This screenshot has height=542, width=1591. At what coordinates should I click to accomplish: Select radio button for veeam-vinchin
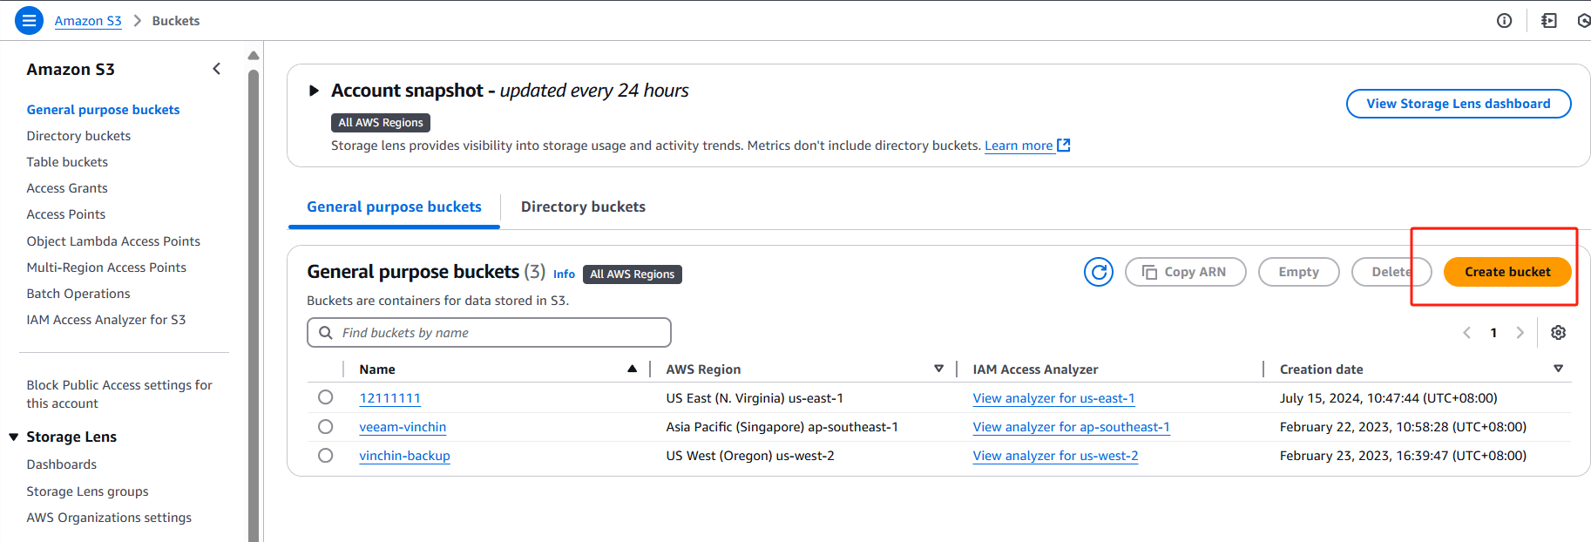(326, 427)
